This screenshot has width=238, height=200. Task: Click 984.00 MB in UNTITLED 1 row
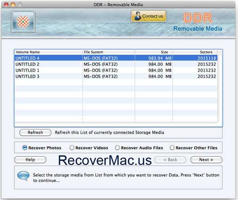pos(160,70)
